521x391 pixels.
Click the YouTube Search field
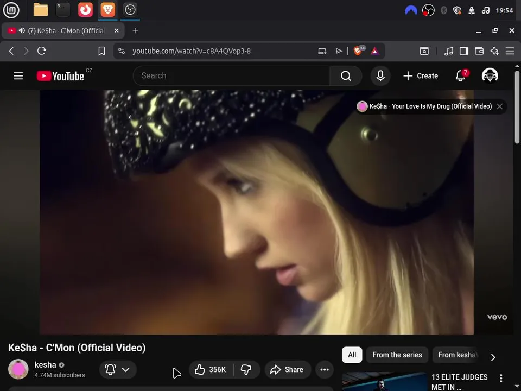[x=232, y=76]
